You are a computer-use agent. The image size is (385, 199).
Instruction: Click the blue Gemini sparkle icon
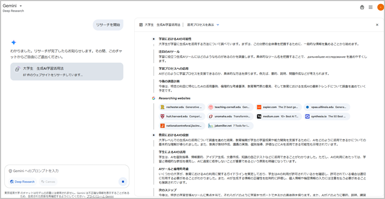pyautogui.click(x=14, y=42)
